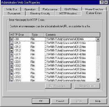Select the 403-2.htm contents entry

pos(65,65)
